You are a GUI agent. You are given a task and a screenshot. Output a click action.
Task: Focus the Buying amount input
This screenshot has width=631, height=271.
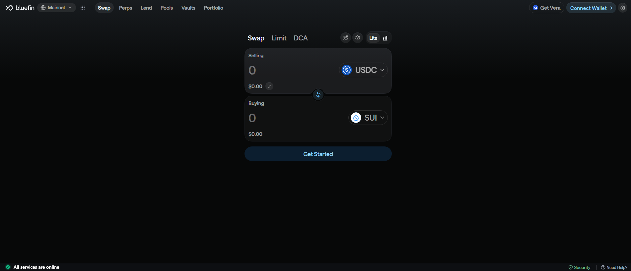click(x=297, y=118)
